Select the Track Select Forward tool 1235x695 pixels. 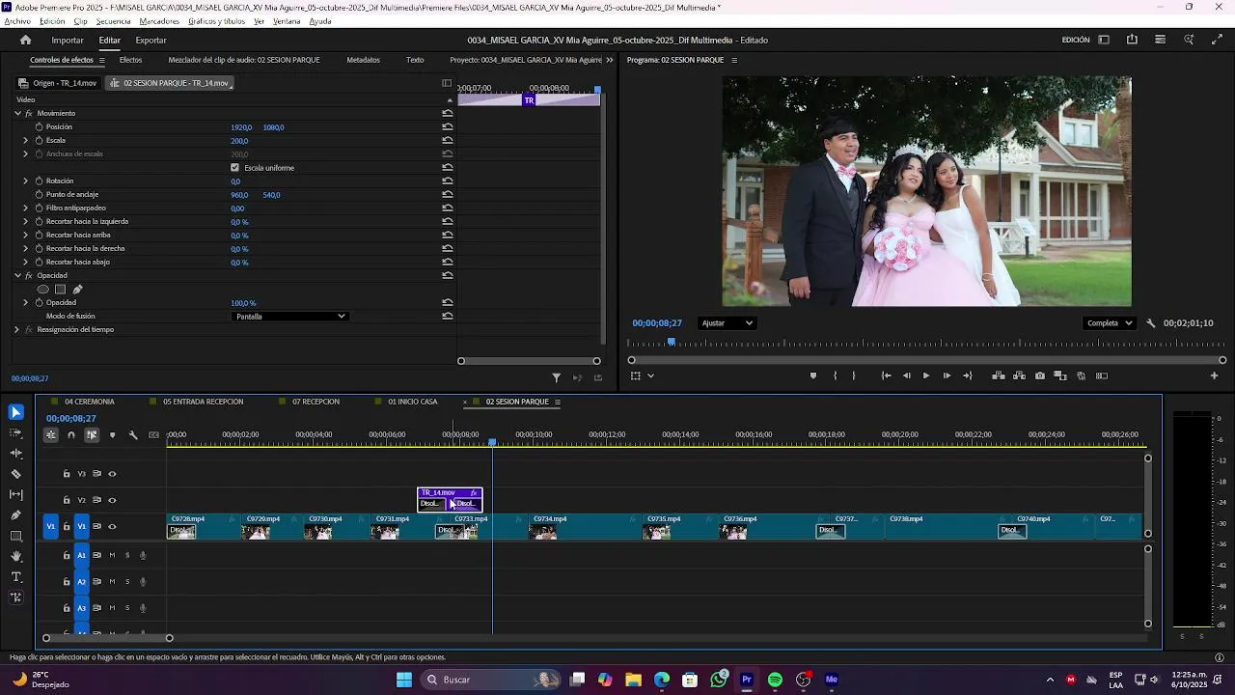[15, 432]
